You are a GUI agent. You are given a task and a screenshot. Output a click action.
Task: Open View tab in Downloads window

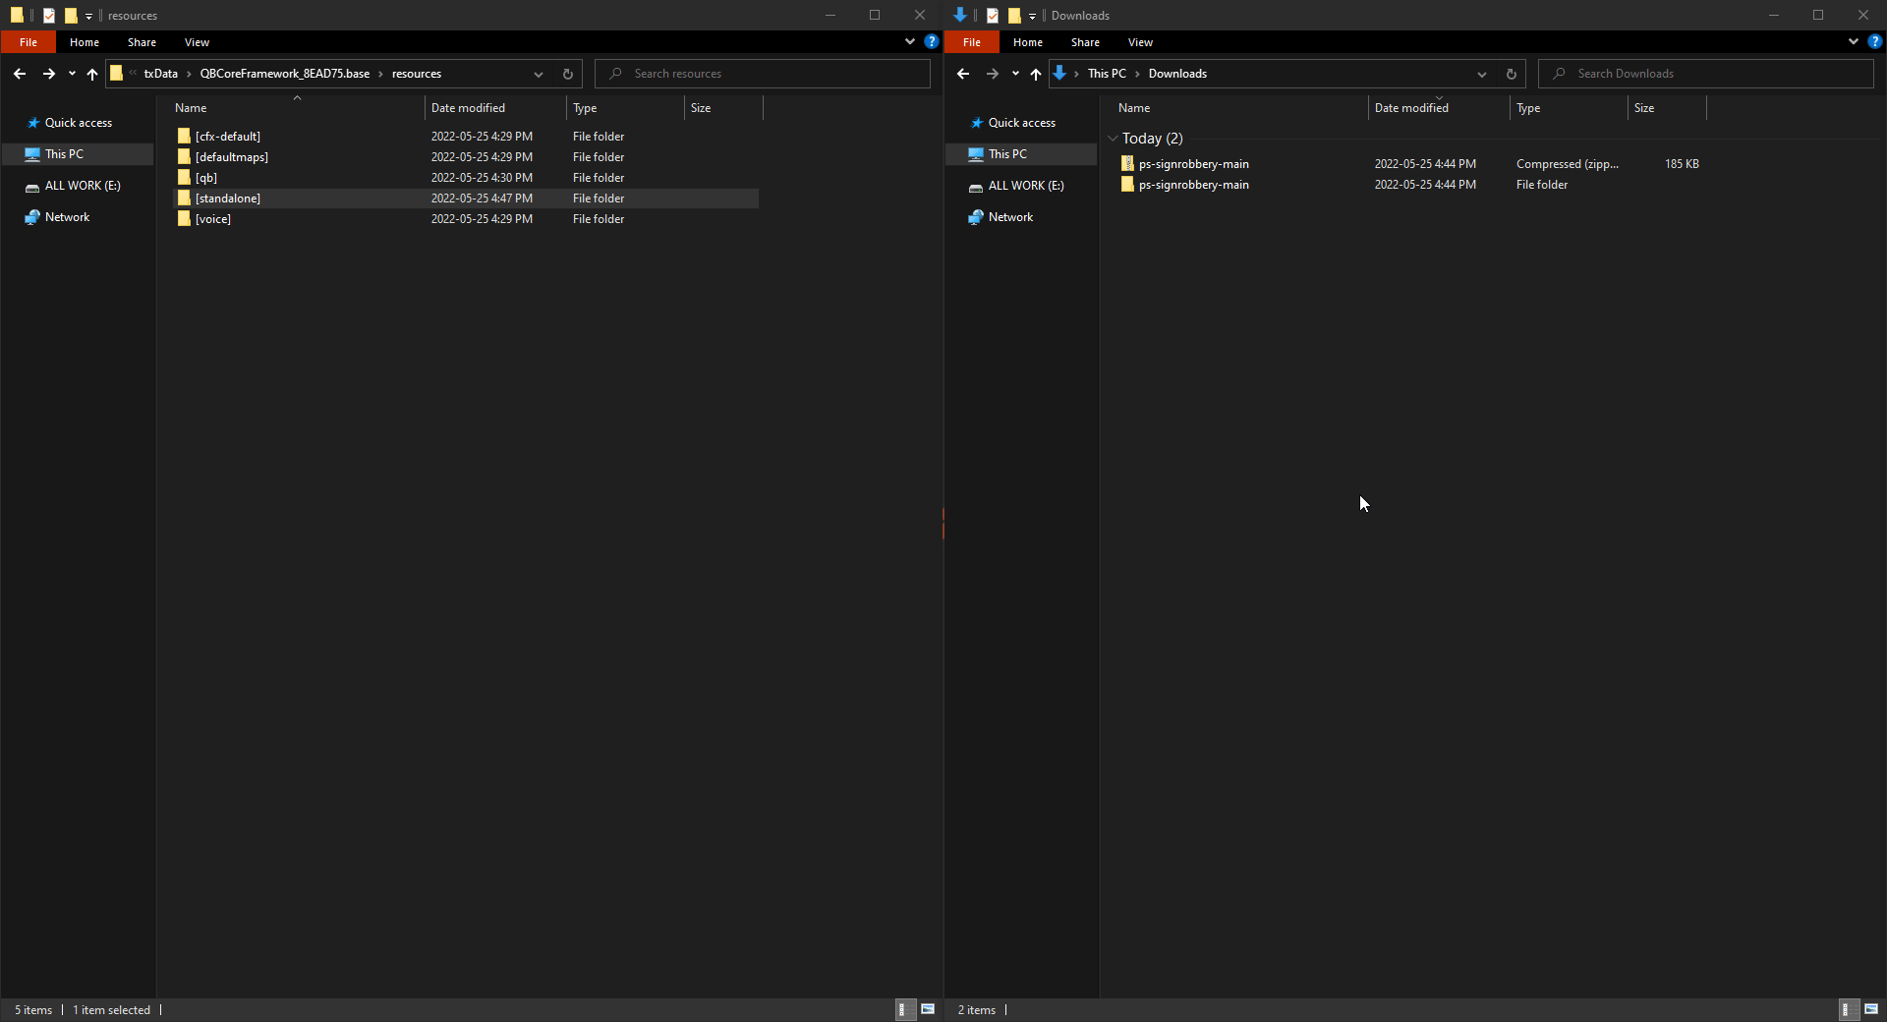click(1140, 42)
